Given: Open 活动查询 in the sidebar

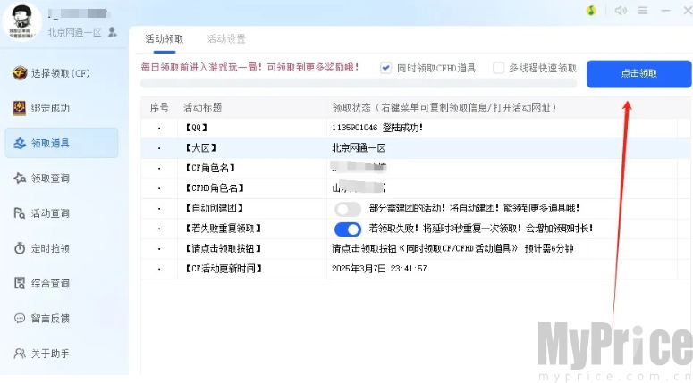Looking at the screenshot, I should [62, 213].
